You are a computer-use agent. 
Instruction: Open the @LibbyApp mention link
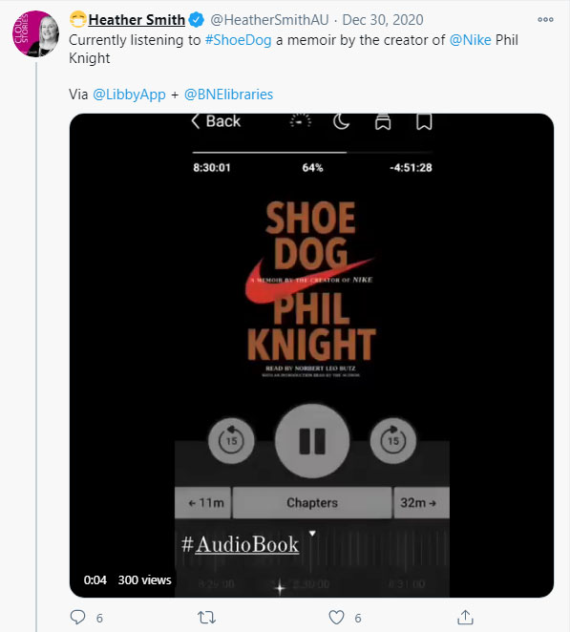pyautogui.click(x=129, y=95)
